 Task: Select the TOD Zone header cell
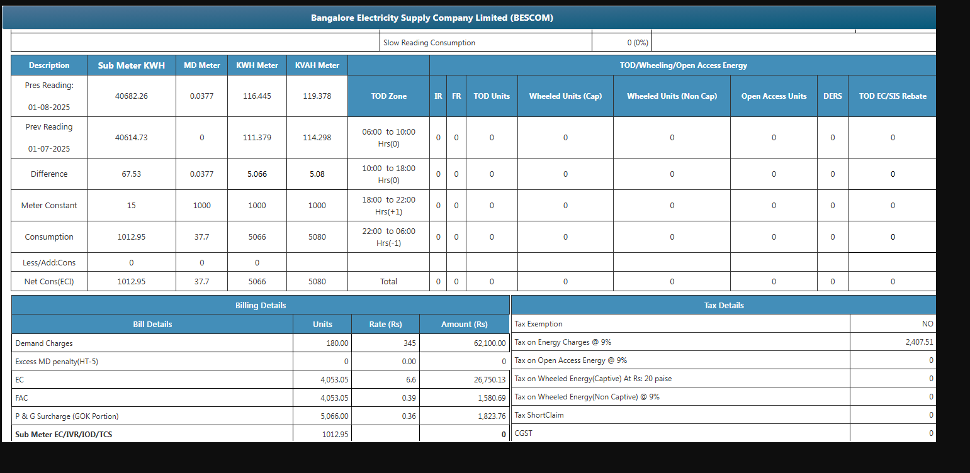pos(388,96)
